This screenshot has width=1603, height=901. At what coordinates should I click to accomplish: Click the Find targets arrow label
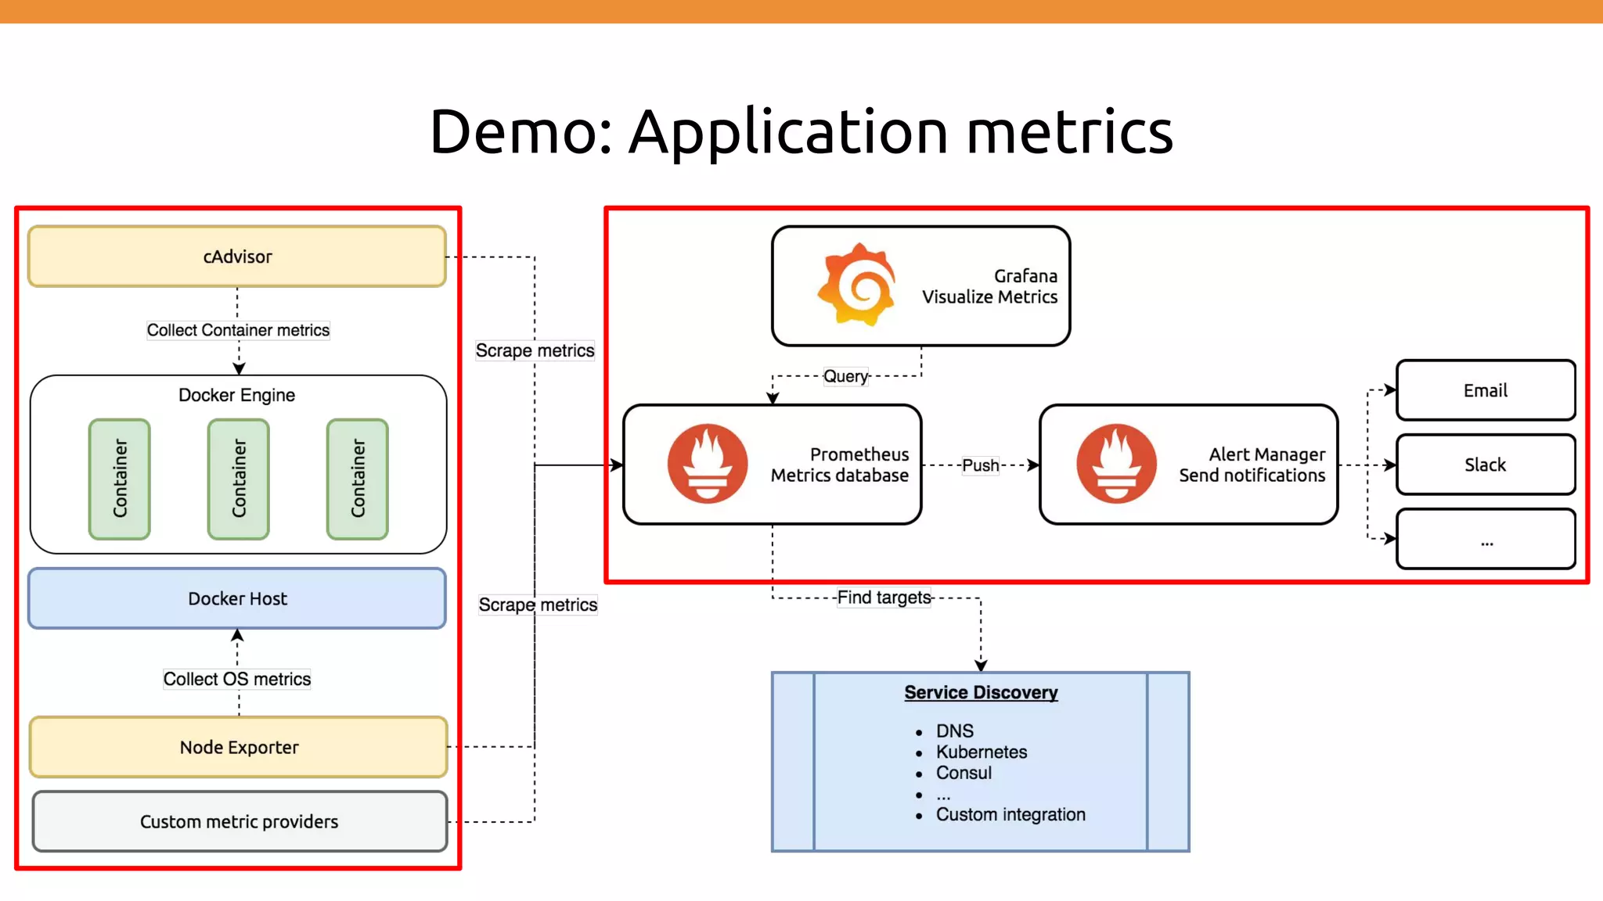click(884, 598)
